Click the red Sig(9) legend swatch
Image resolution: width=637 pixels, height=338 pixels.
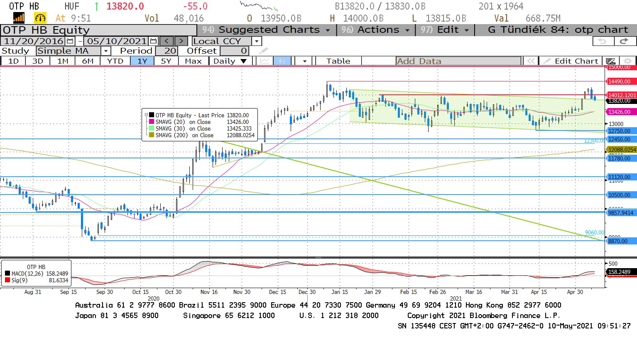[x=7, y=280]
